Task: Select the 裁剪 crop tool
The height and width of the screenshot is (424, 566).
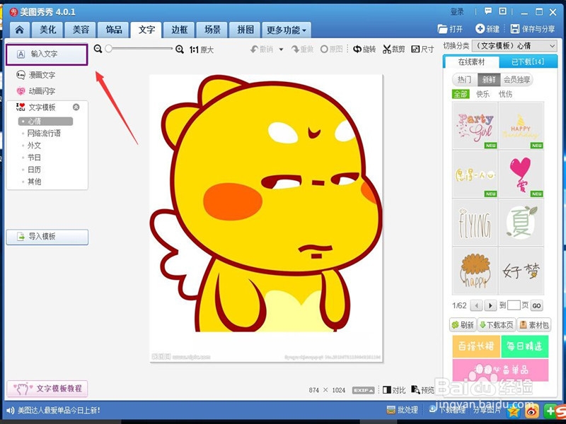Action: pos(394,49)
